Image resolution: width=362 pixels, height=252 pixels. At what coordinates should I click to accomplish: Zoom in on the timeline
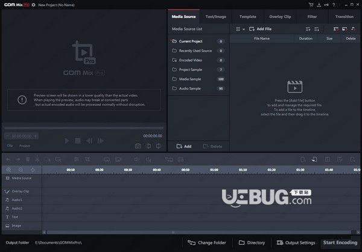pos(8,170)
